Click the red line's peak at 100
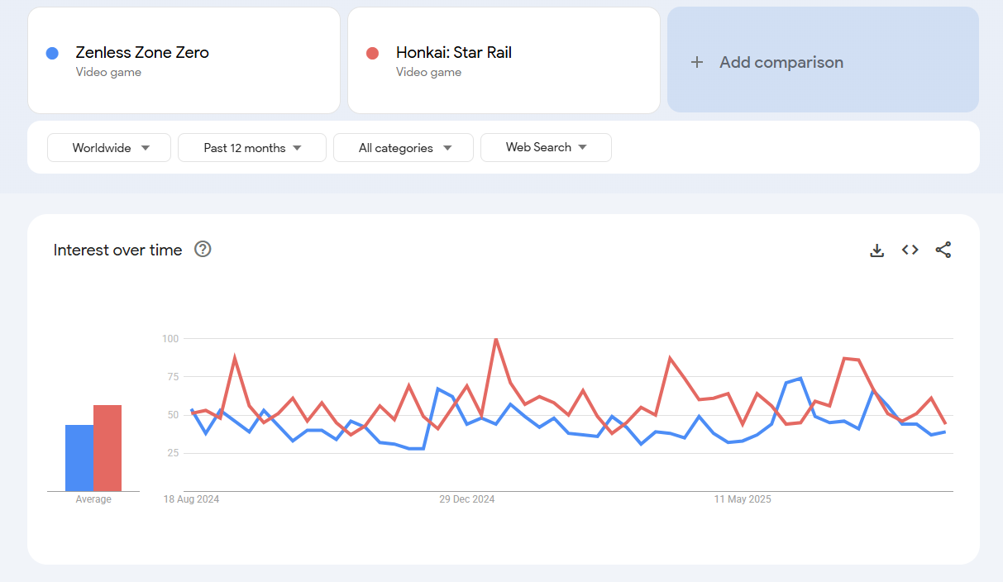This screenshot has height=582, width=1003. coord(495,339)
